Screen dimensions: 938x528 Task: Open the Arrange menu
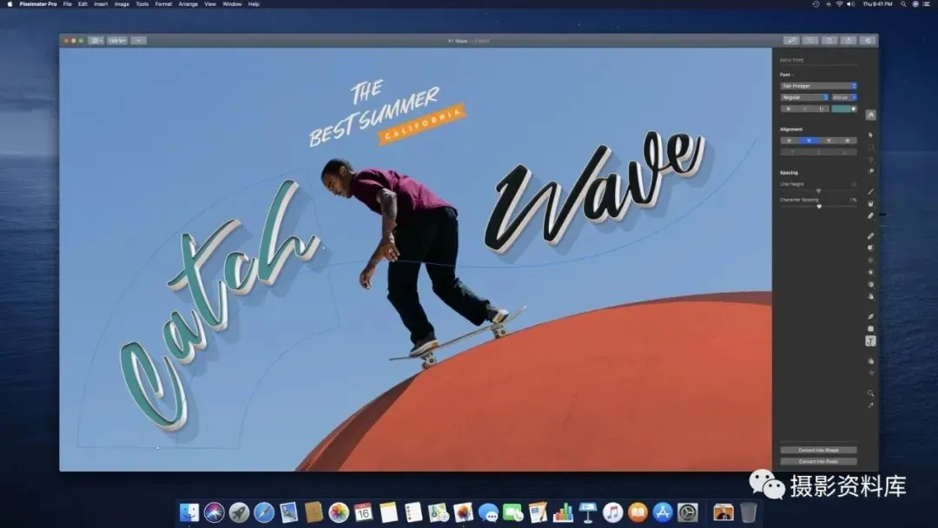pos(188,4)
